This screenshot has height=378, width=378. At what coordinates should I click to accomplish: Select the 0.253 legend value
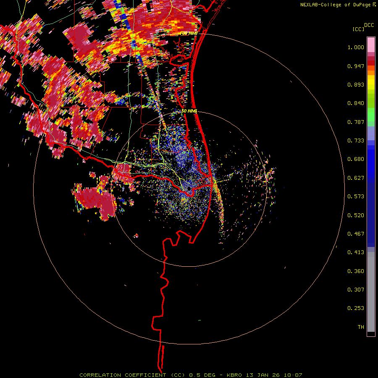click(x=356, y=308)
